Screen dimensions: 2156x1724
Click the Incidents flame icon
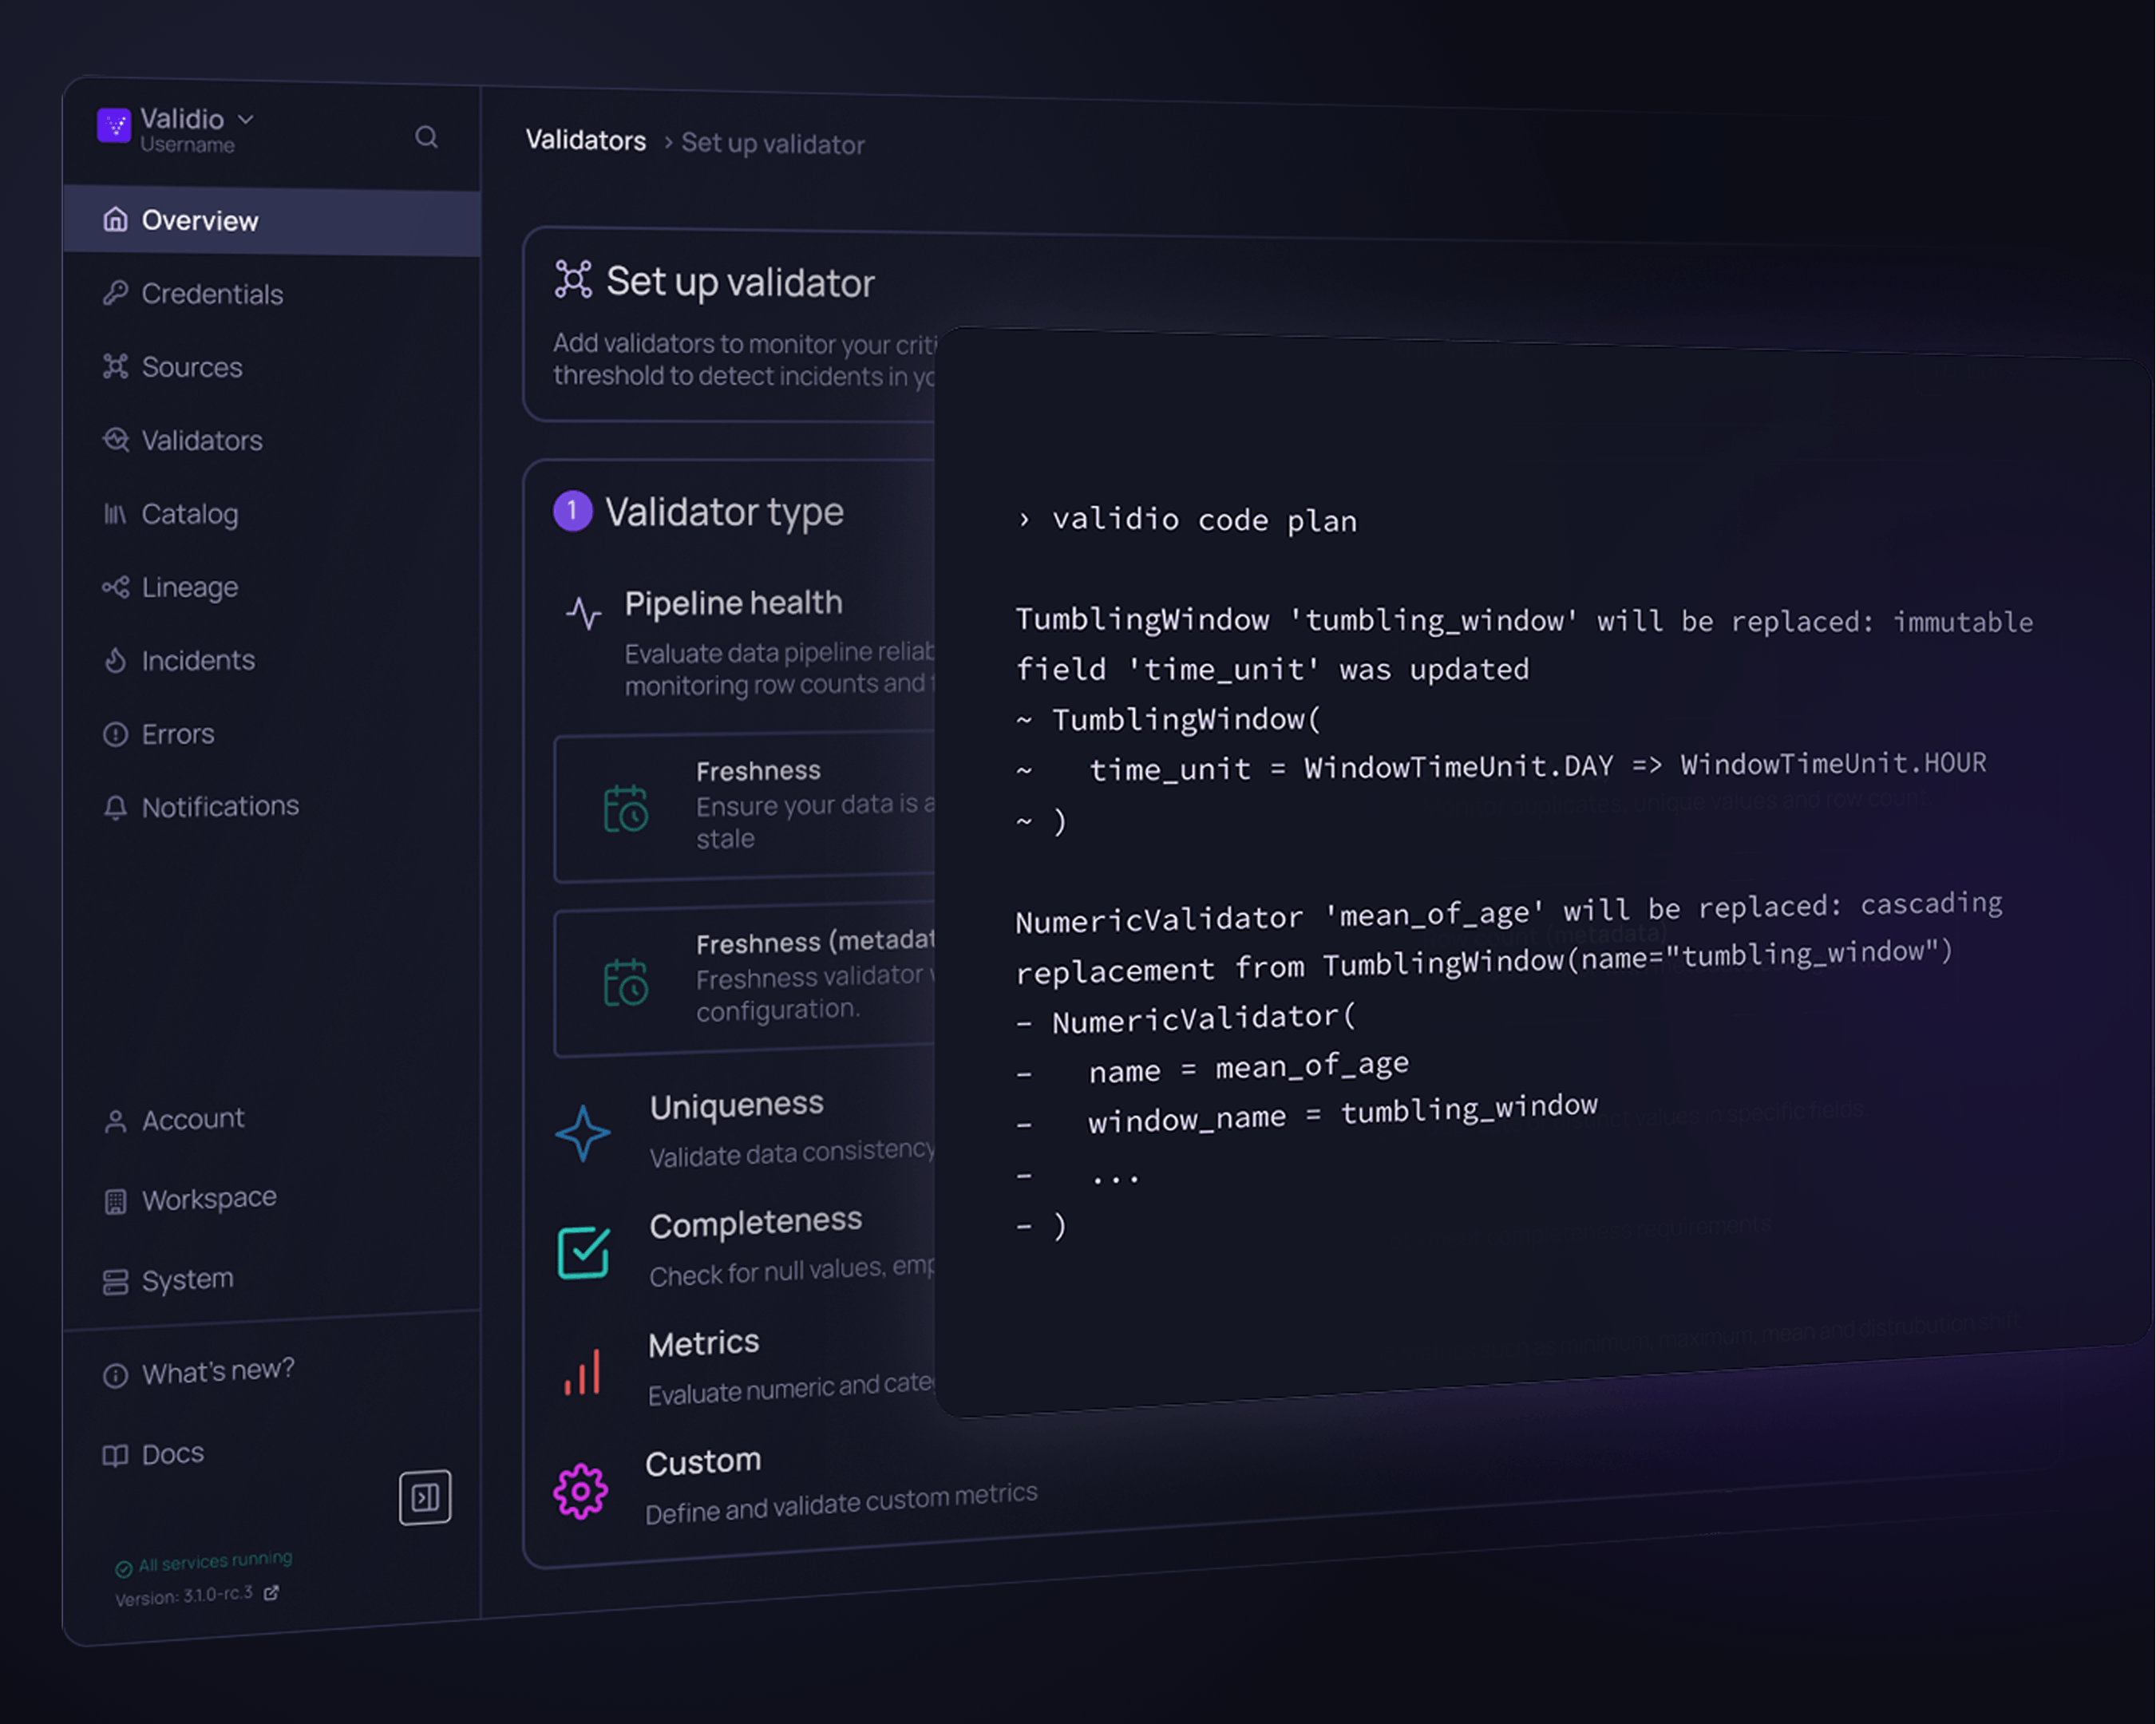coord(116,660)
